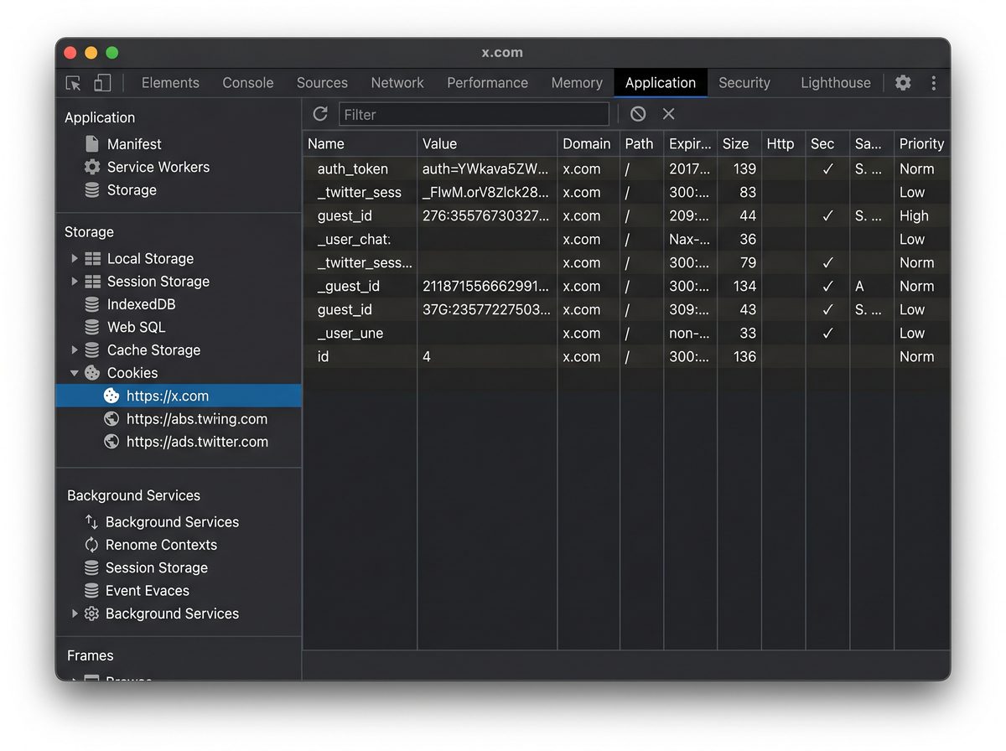Open Background Services with the arrows icon

point(172,522)
